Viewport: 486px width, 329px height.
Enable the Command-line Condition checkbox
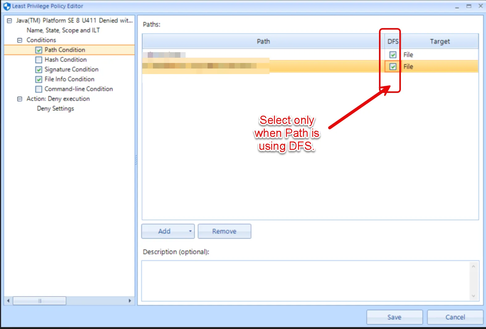click(x=39, y=89)
